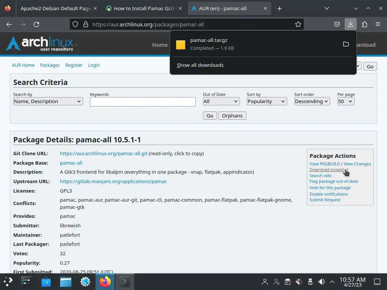387x290 pixels.
Task: Click Flag package out-of-date
Action: pos(334,181)
